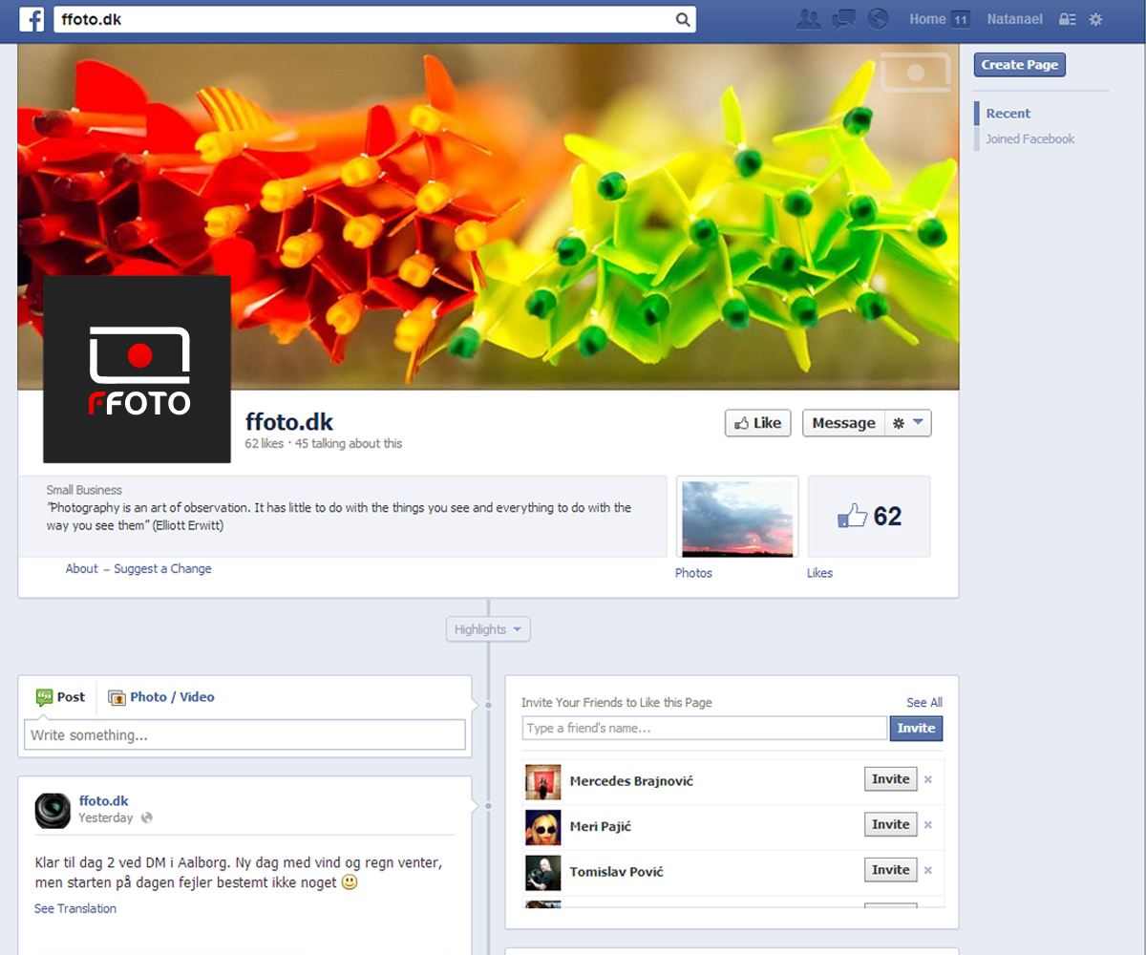The image size is (1146, 955).
Task: Invite Meri Pajić
Action: pos(890,825)
